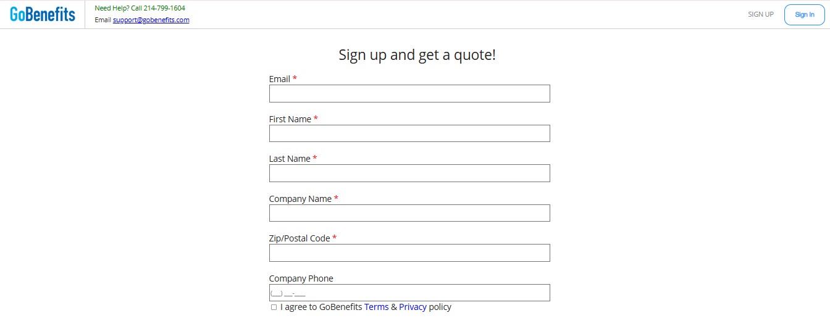Open the Privacy policy link
Image resolution: width=830 pixels, height=318 pixels.
click(x=413, y=307)
